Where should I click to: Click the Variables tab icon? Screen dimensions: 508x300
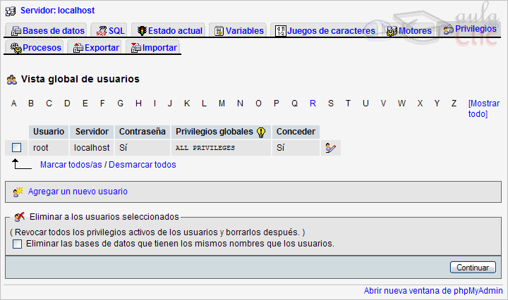point(219,31)
